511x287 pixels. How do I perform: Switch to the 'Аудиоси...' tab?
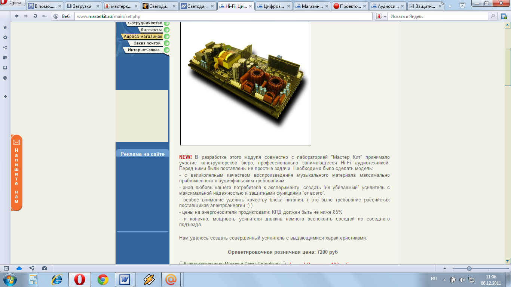(388, 6)
